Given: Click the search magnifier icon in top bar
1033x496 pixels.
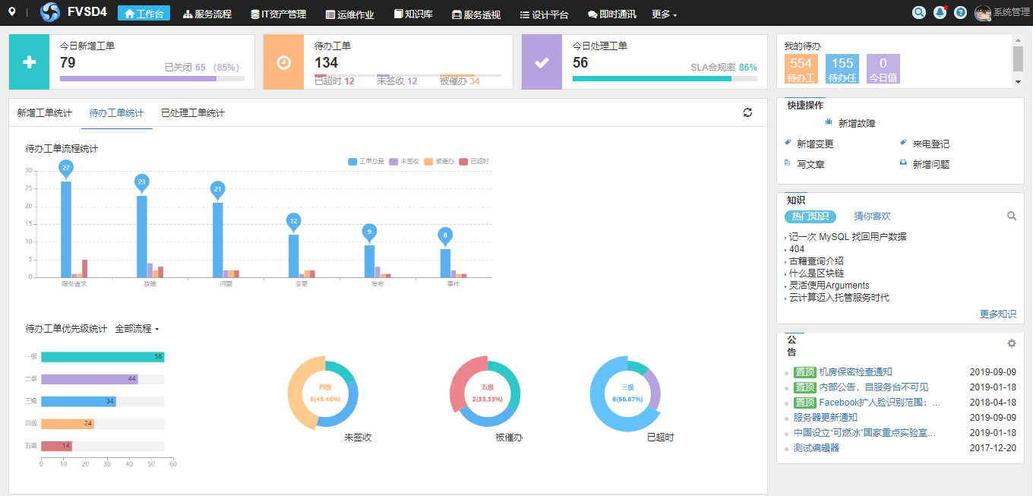Looking at the screenshot, I should coord(919,13).
